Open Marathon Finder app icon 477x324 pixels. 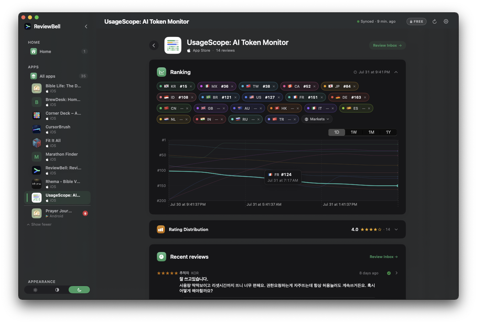[x=37, y=157]
